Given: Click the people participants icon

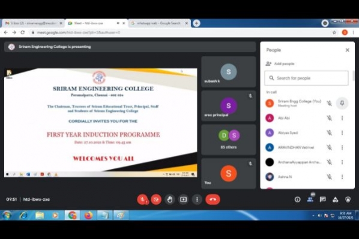Looking at the screenshot, I should tap(310, 199).
